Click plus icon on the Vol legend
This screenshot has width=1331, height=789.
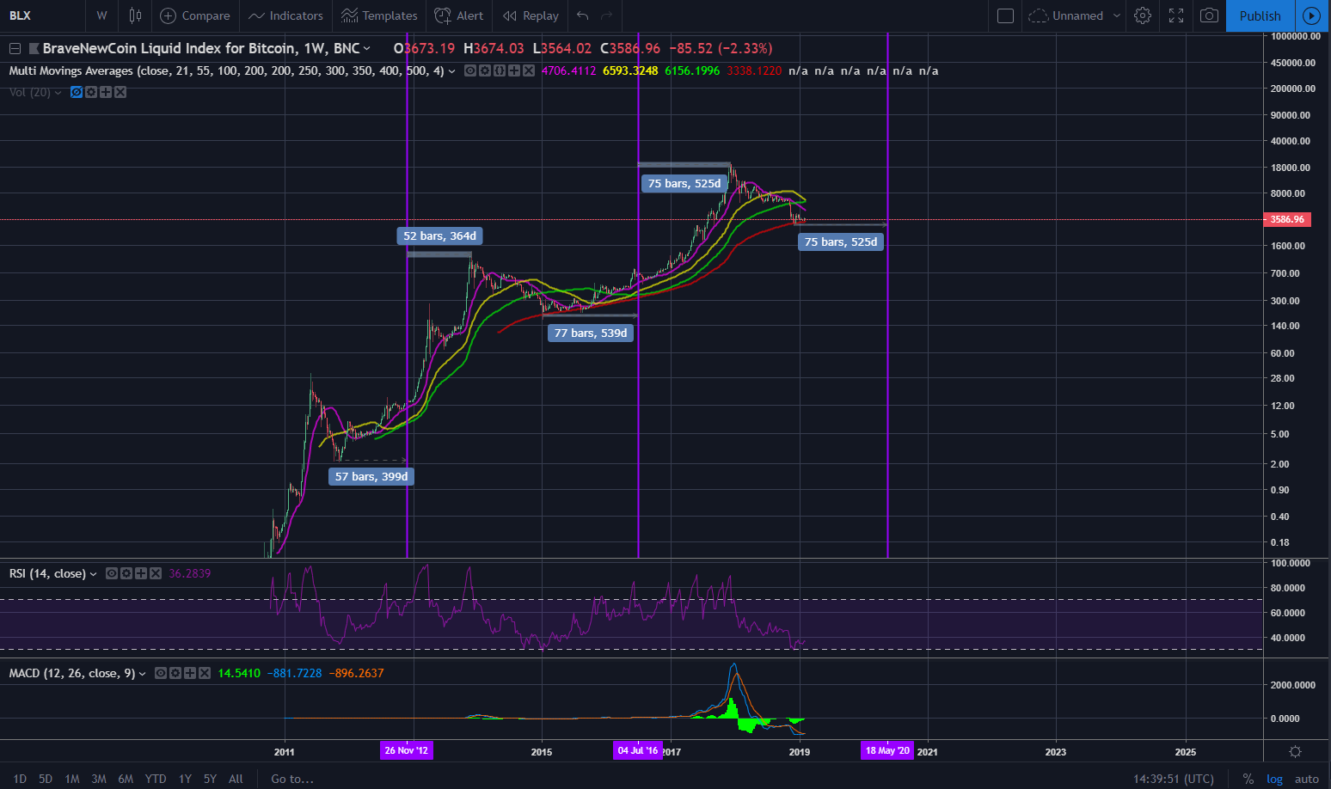click(x=106, y=92)
